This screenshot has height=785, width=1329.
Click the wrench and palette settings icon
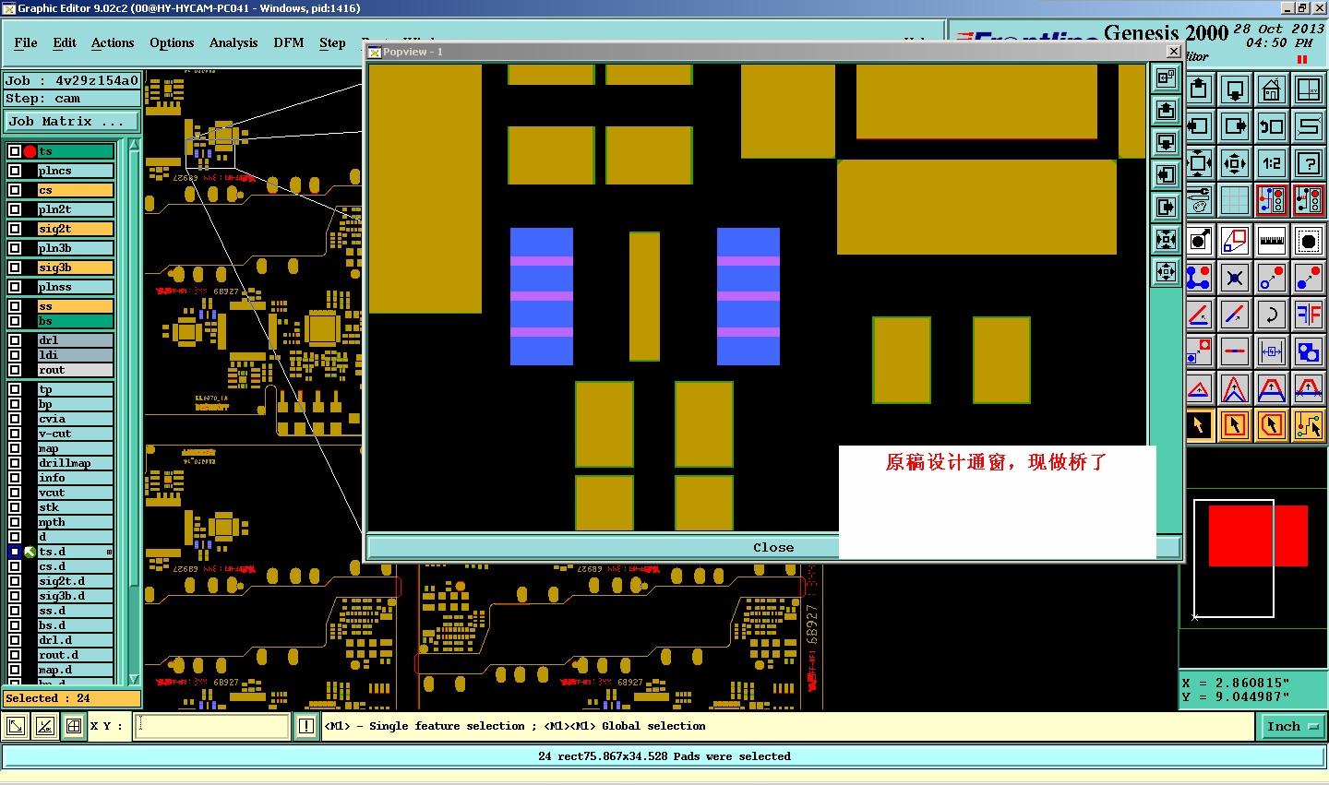[x=1199, y=200]
